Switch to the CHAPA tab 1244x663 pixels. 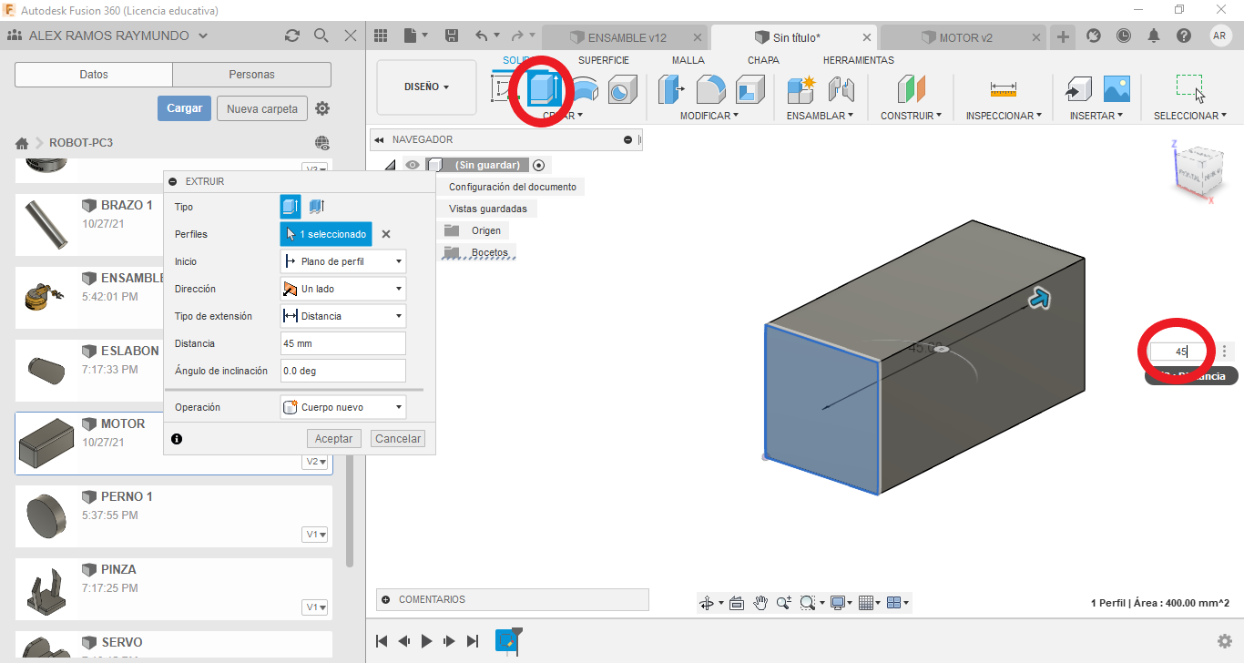point(763,60)
